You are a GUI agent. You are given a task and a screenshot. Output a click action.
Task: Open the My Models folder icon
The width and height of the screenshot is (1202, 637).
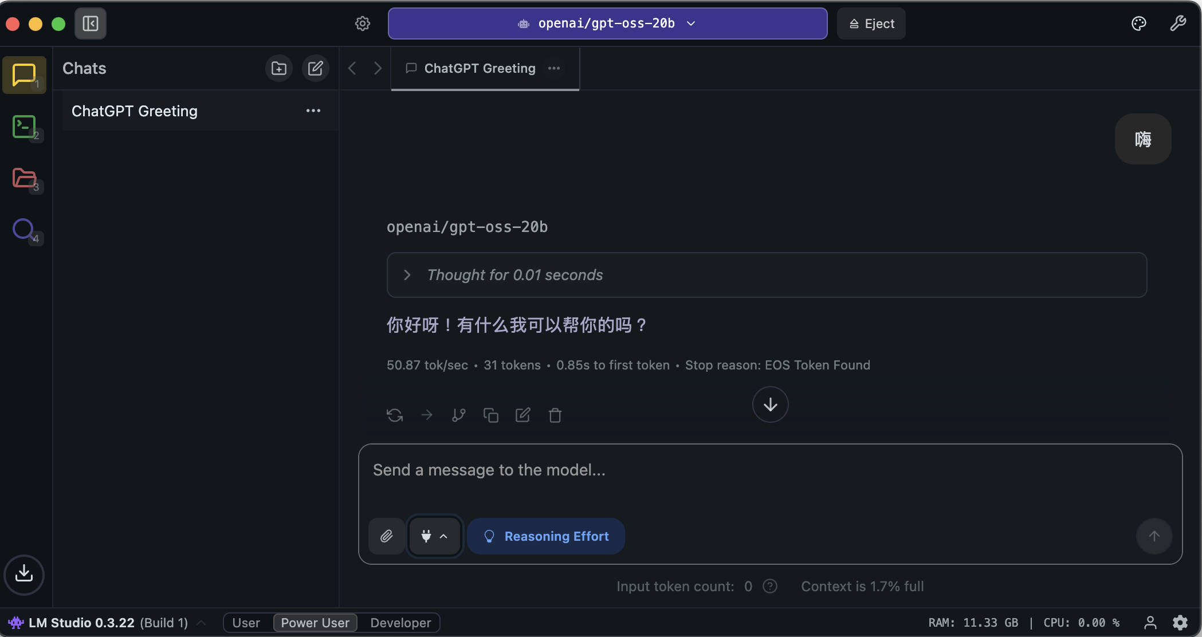pos(24,178)
